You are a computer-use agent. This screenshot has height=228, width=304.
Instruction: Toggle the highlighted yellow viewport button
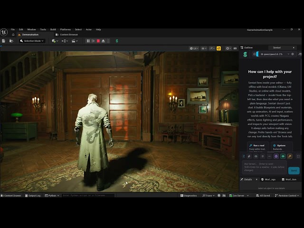tap(218, 48)
